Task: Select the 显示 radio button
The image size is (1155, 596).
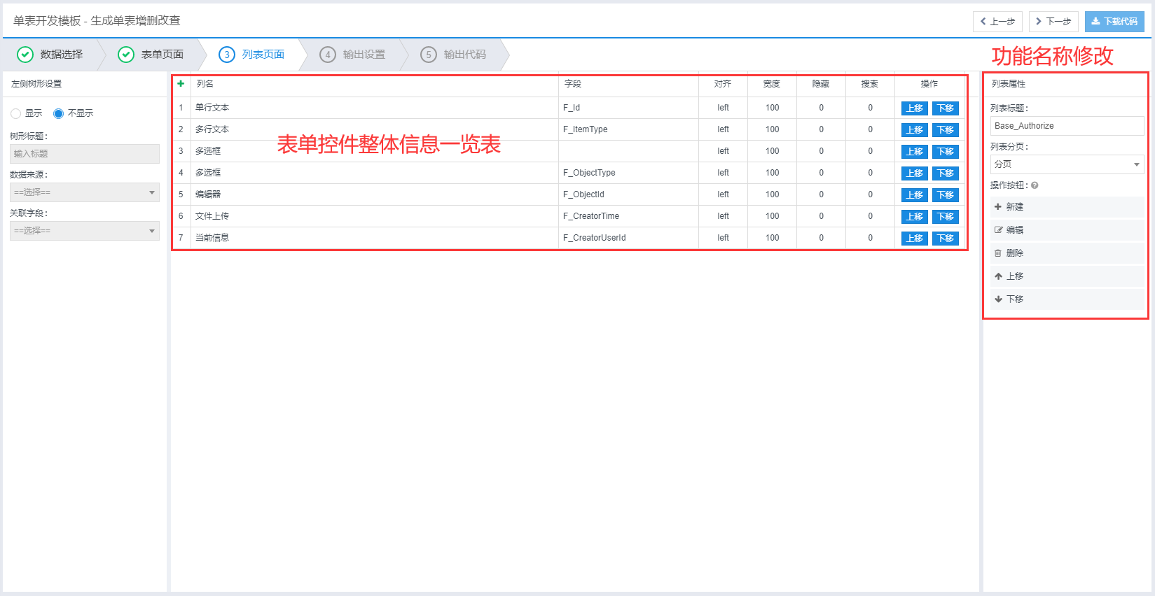Action: tap(16, 113)
